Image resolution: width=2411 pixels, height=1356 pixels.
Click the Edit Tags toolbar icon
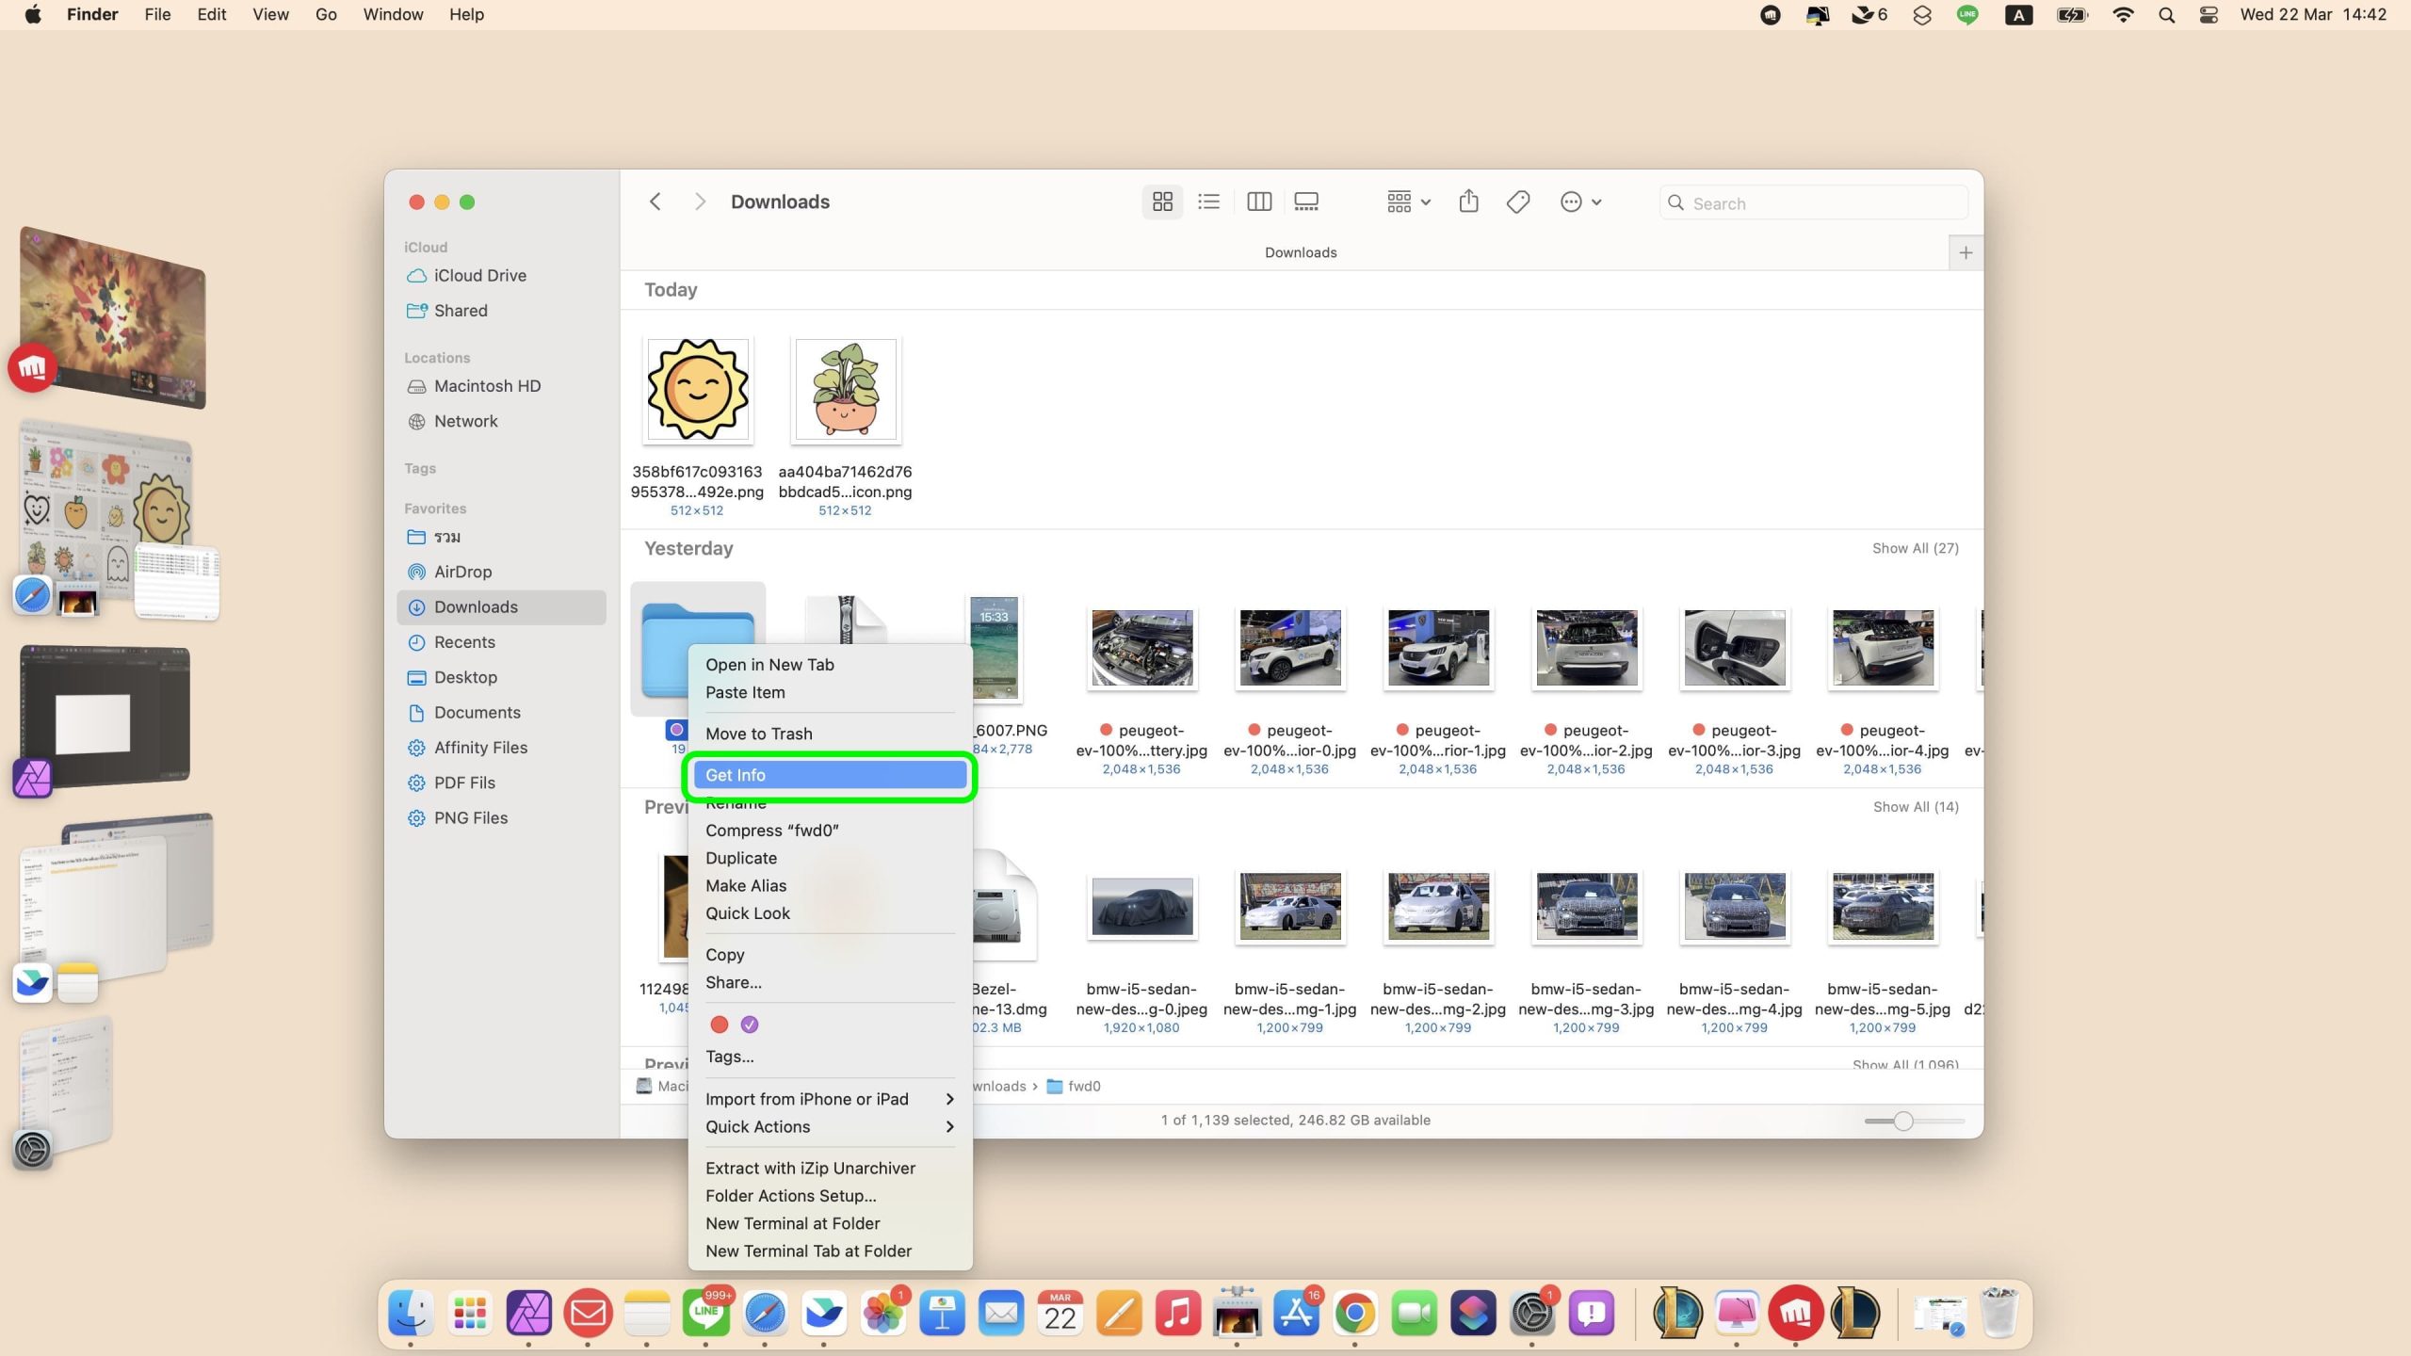pyautogui.click(x=1517, y=202)
